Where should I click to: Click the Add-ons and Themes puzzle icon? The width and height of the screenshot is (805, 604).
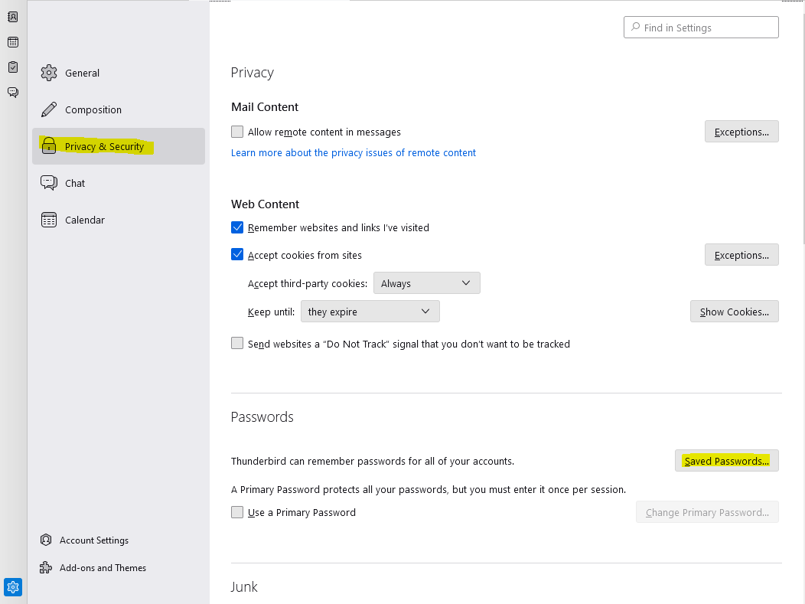(46, 568)
